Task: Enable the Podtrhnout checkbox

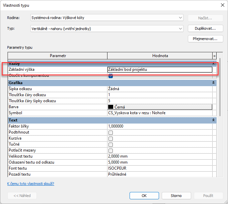Action: pos(111,132)
